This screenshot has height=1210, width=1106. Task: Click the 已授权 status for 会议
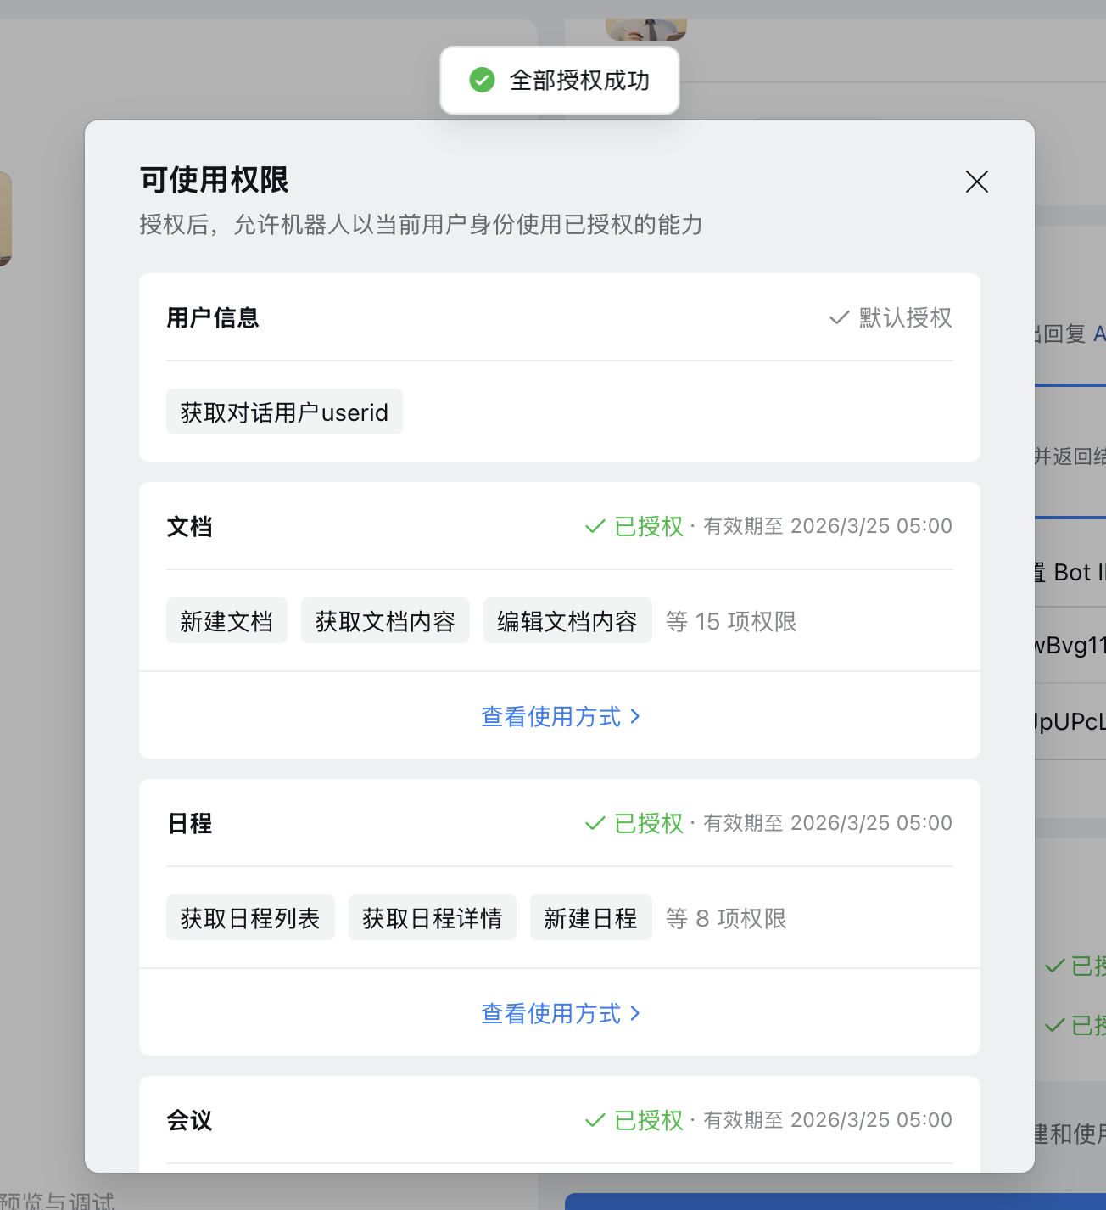tap(649, 1121)
